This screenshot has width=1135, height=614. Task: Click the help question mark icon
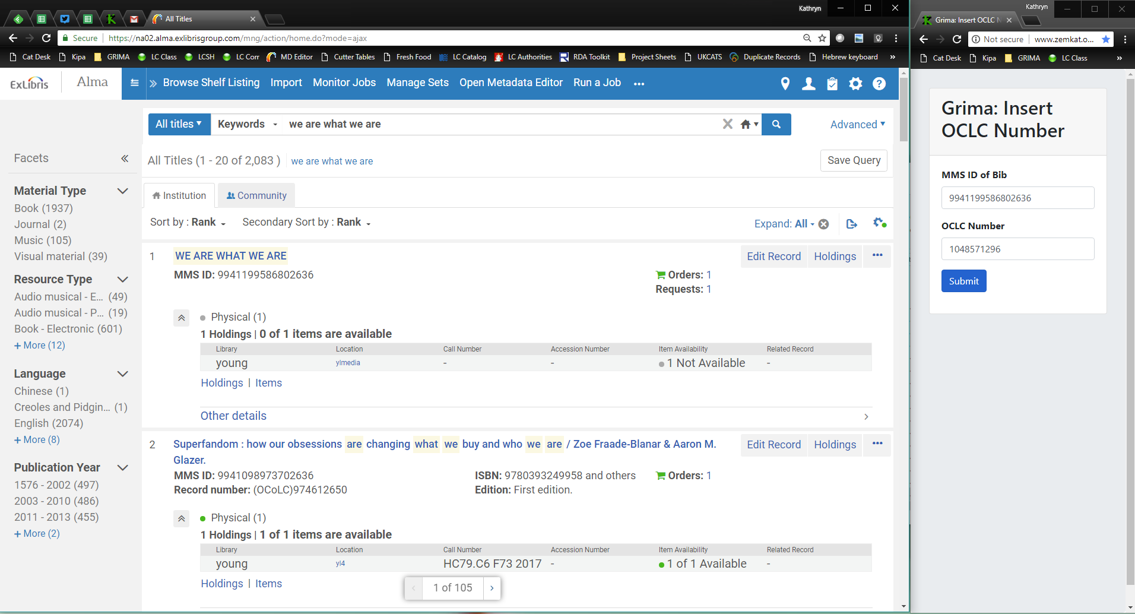(x=879, y=84)
